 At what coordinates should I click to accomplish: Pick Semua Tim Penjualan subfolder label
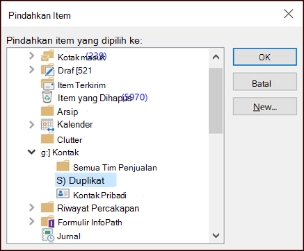pyautogui.click(x=115, y=168)
